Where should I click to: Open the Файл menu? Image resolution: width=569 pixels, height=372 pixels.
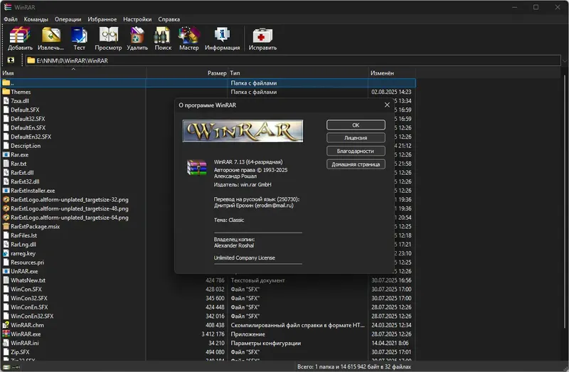(11, 19)
